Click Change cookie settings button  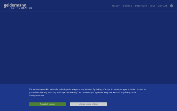tap(88, 104)
